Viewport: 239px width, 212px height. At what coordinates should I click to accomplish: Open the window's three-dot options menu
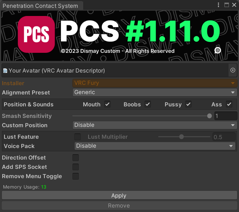pos(218,5)
